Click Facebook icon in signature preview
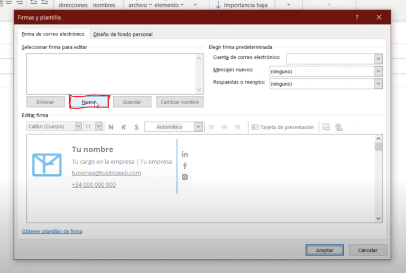This screenshot has height=273, width=406. [x=184, y=166]
